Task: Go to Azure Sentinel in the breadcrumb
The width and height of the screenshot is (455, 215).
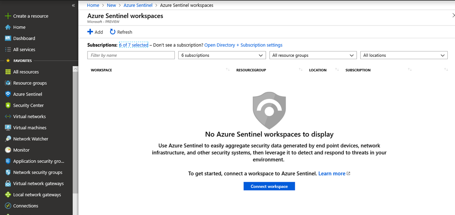Action: 138,5
